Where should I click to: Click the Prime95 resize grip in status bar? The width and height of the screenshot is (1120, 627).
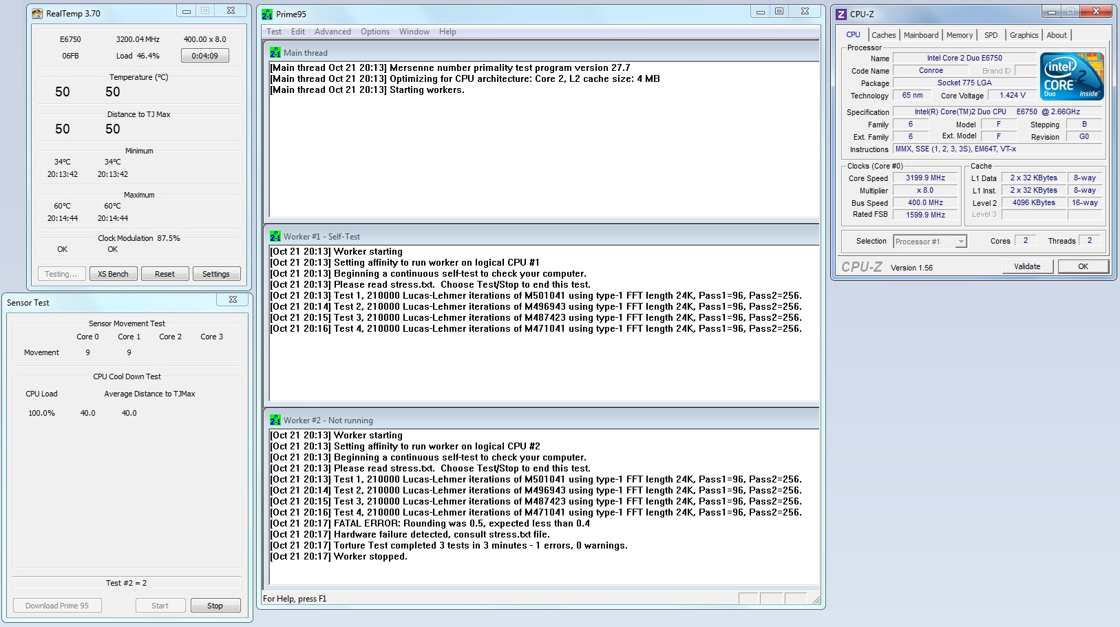pyautogui.click(x=816, y=599)
